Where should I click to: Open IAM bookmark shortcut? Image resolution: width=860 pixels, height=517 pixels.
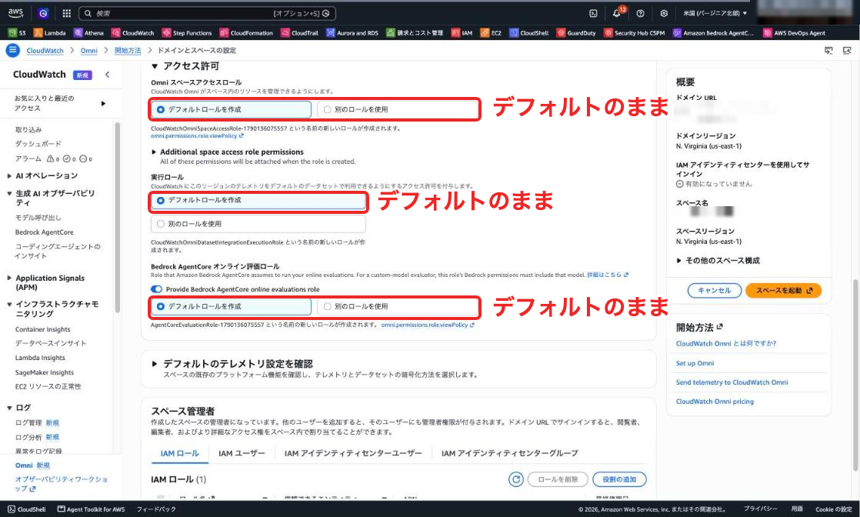(462, 33)
